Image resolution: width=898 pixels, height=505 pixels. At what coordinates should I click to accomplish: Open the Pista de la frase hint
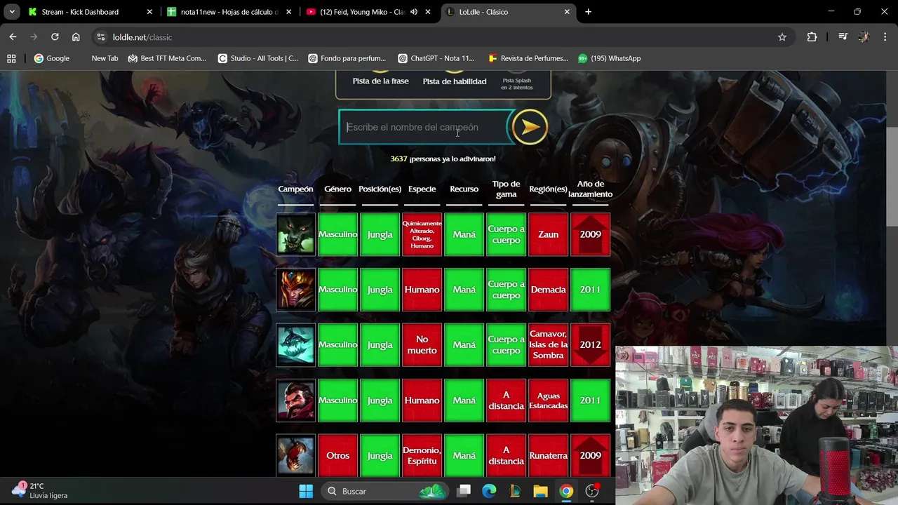tap(380, 81)
